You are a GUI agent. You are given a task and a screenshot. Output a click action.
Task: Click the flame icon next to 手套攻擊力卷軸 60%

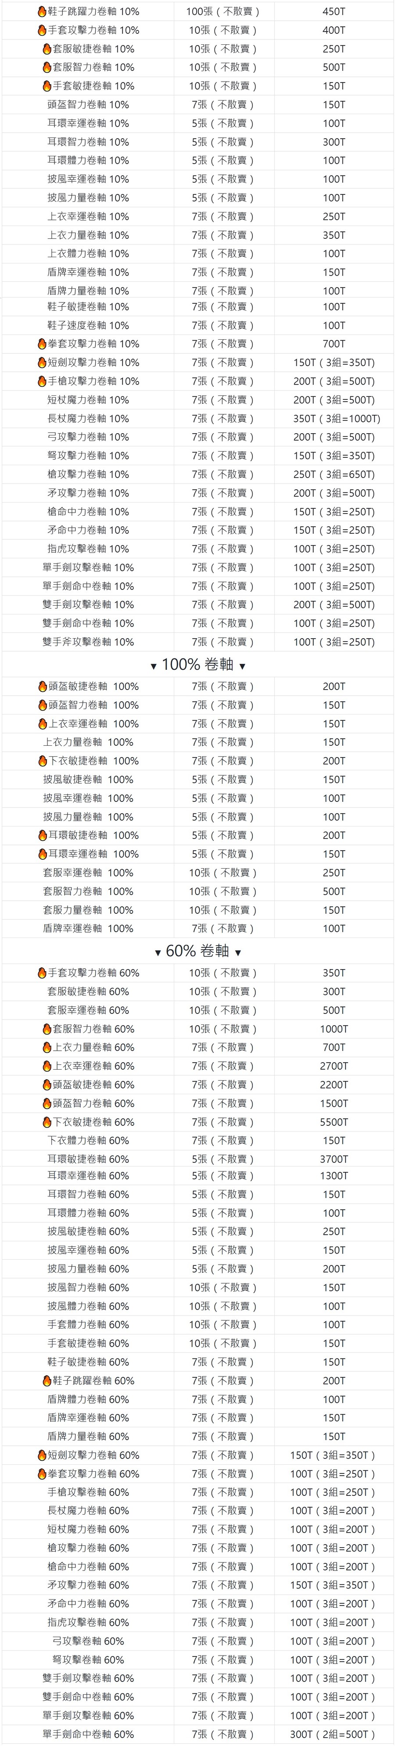tap(42, 974)
